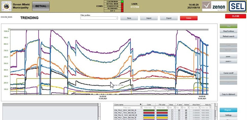Click the 14:00:00 time axis label
Viewport: 247px width, 120px height.
[202, 96]
